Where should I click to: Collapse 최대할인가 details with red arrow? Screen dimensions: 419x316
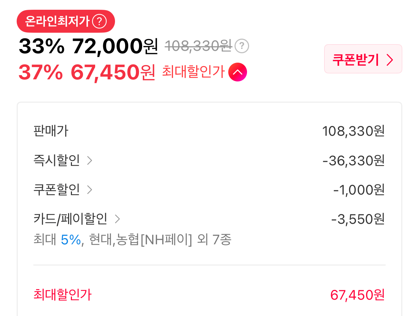tap(238, 72)
